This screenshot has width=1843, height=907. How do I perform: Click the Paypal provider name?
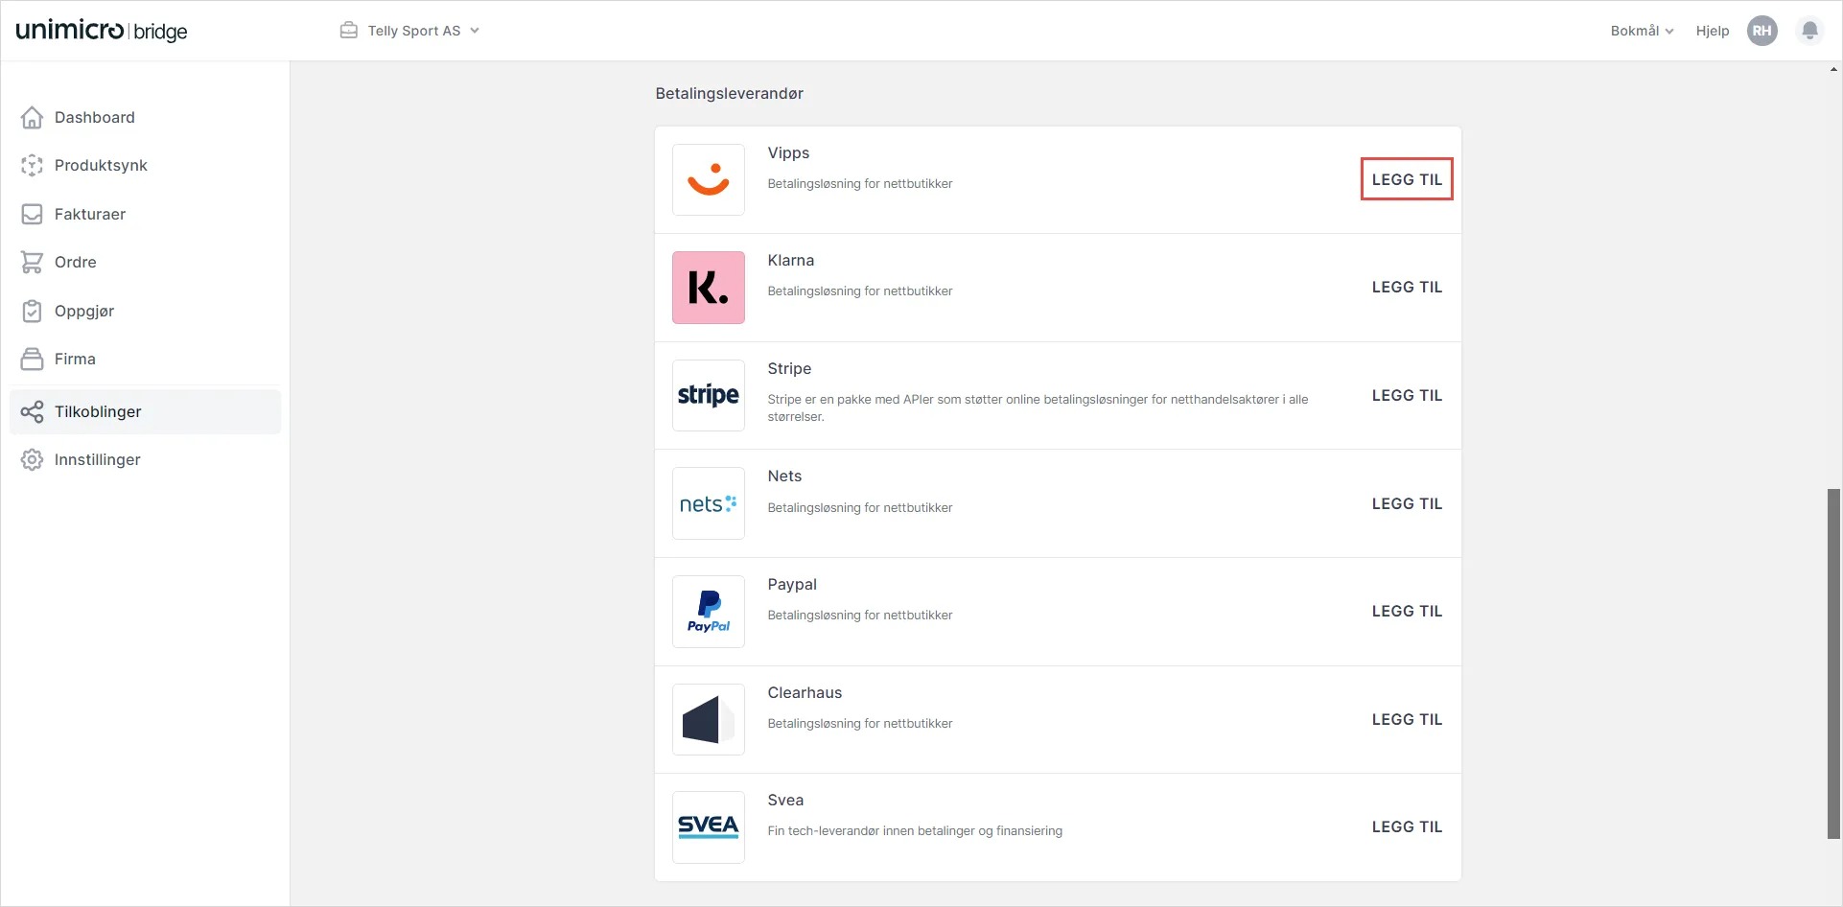(x=792, y=585)
